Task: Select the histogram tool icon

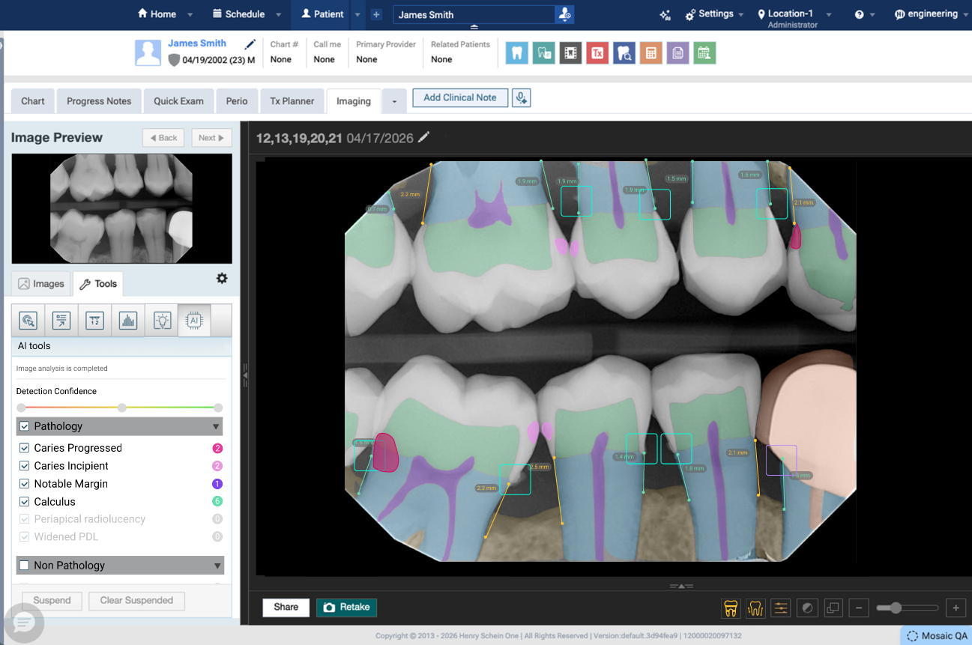Action: click(128, 321)
